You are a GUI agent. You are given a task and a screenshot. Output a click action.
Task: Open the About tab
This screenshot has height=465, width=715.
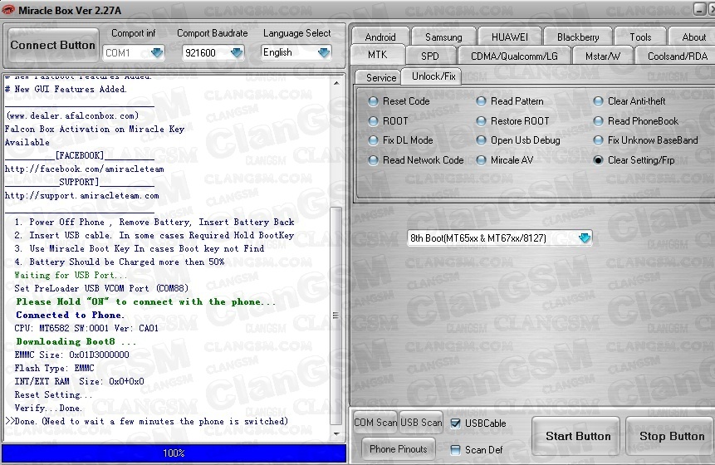693,37
